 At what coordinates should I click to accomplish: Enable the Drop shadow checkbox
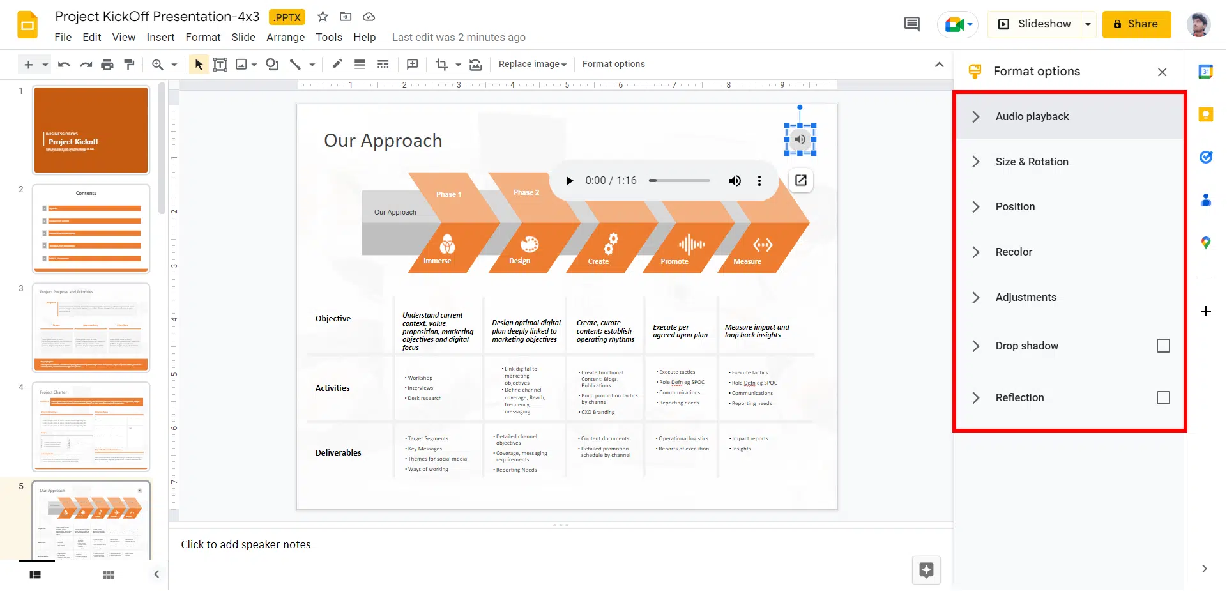pos(1163,346)
